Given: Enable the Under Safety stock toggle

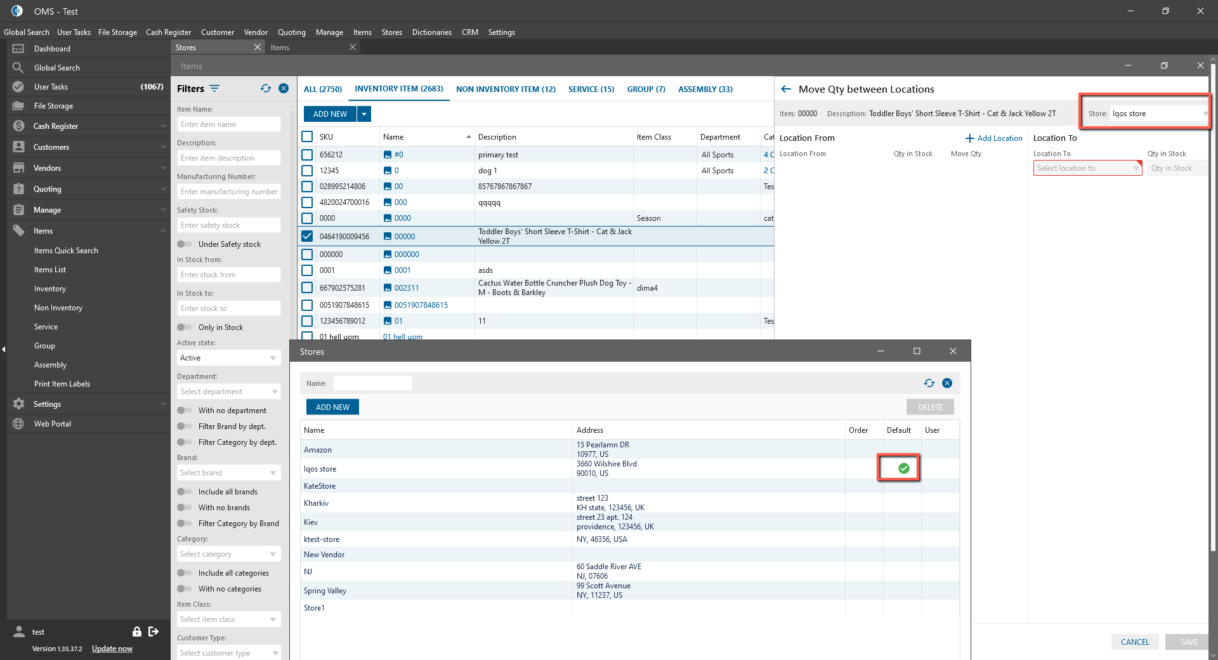Looking at the screenshot, I should [x=185, y=244].
